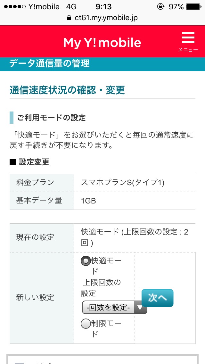Tap the 現在の設定 row label
The width and height of the screenshot is (205, 364).
35,237
